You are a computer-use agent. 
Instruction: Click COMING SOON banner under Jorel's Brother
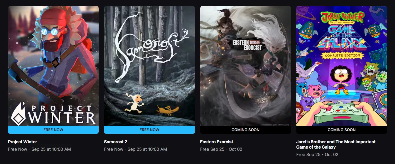(x=341, y=130)
